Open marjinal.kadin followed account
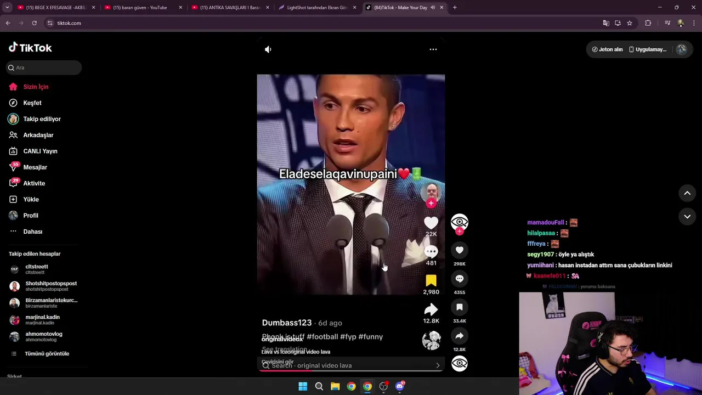This screenshot has width=702, height=395. coord(43,320)
